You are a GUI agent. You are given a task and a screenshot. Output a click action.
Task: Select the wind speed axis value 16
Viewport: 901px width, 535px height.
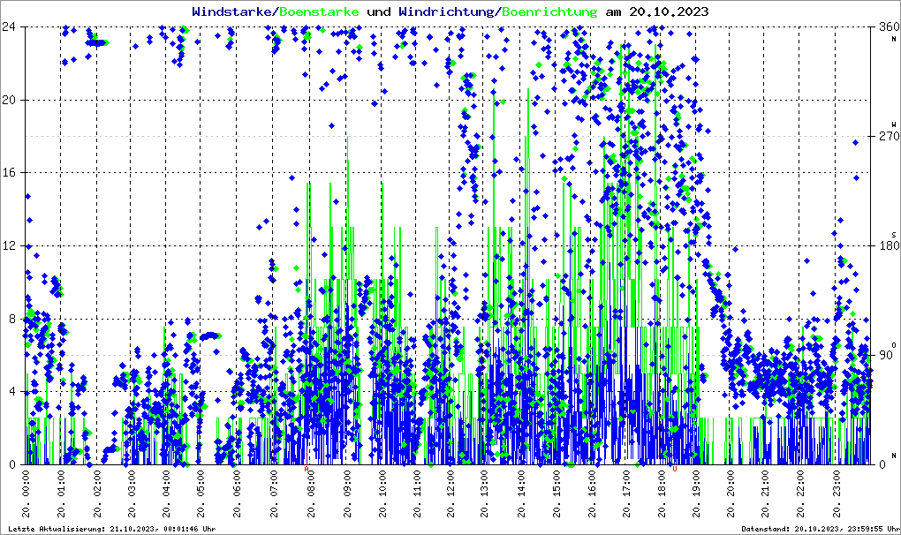pyautogui.click(x=9, y=173)
